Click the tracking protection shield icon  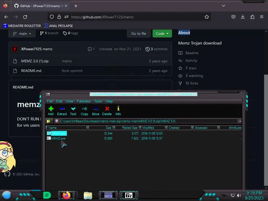pyautogui.click(x=52, y=17)
